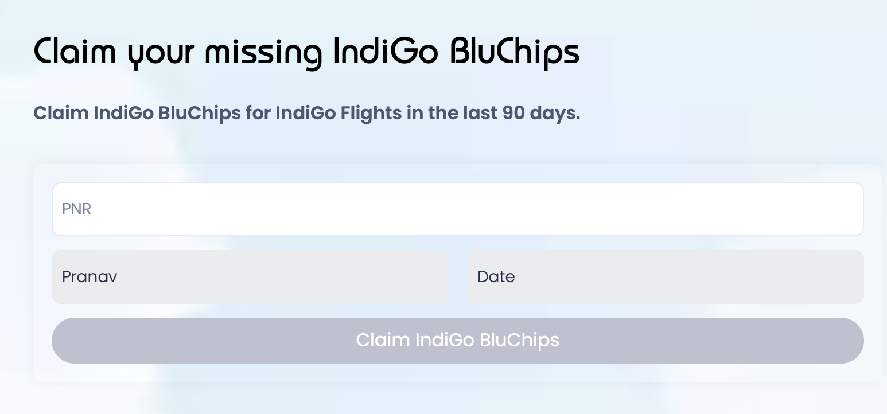Activate the disabled Claim IndiGo BluChips button
887x414 pixels.
coord(458,340)
